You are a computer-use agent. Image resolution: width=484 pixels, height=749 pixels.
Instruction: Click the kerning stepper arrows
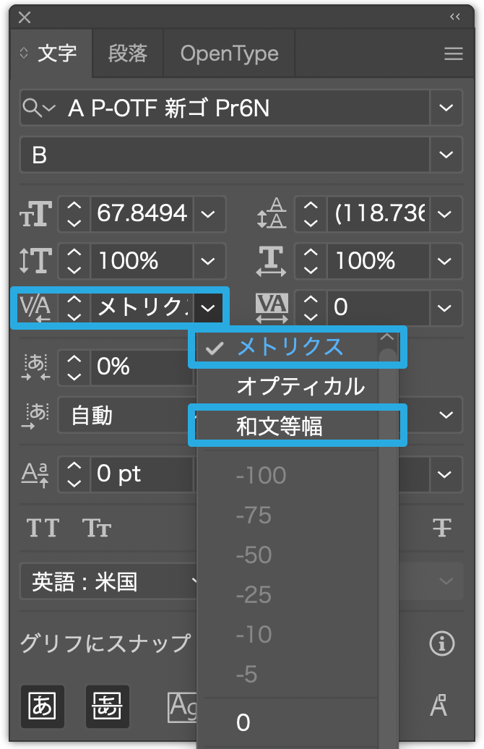74,308
